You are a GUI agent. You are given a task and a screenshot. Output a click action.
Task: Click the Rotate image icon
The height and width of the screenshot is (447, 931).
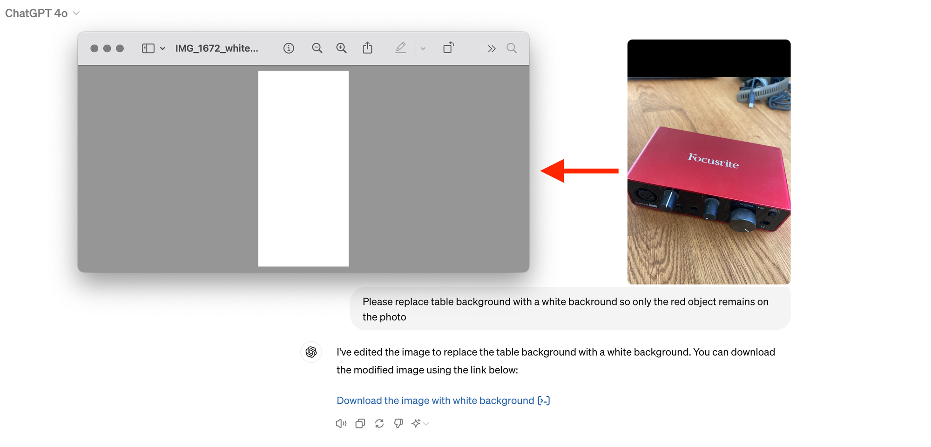click(x=448, y=48)
